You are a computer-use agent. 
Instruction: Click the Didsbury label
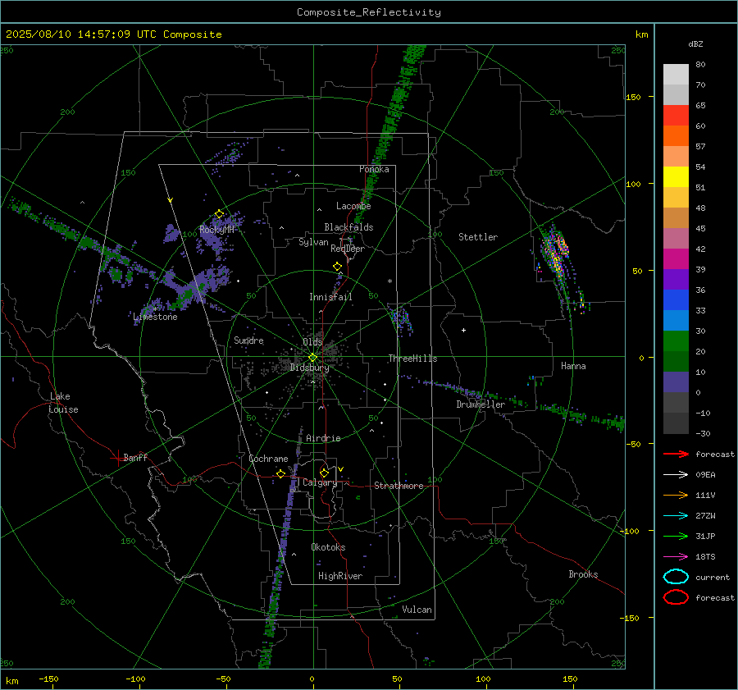point(309,368)
